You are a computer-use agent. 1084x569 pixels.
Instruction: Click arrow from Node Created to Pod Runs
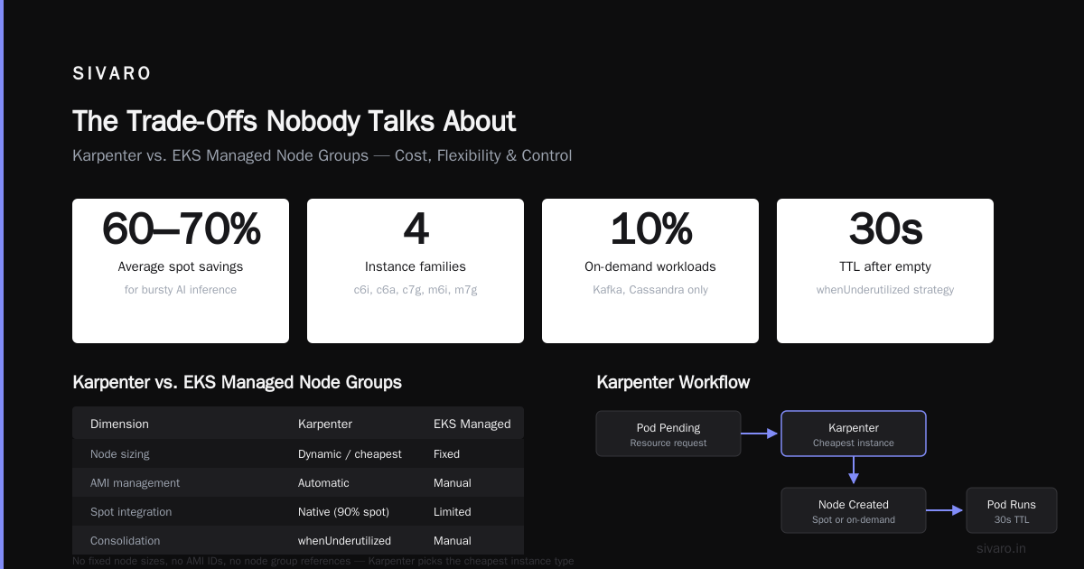[x=946, y=510]
